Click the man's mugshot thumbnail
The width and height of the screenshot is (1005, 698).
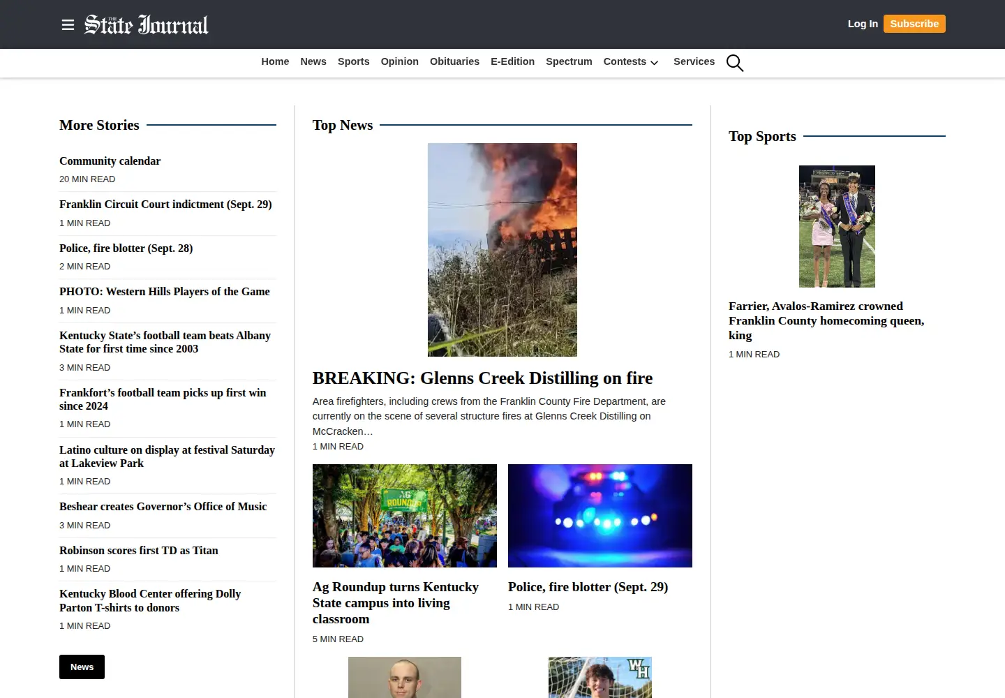pyautogui.click(x=405, y=677)
